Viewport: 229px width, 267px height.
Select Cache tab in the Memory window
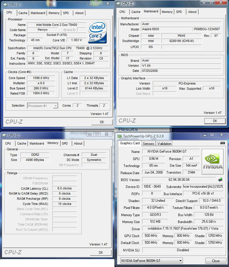point(22,143)
